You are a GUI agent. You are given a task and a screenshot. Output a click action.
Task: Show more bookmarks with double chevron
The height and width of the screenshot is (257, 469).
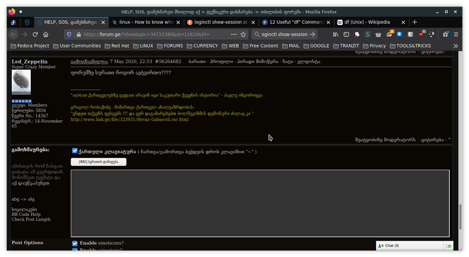456,46
